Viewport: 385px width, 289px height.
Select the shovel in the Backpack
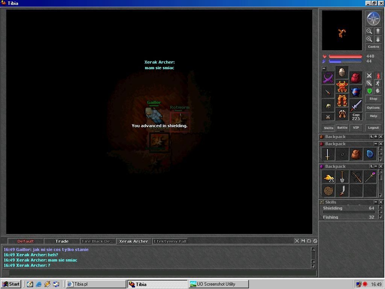point(342,177)
